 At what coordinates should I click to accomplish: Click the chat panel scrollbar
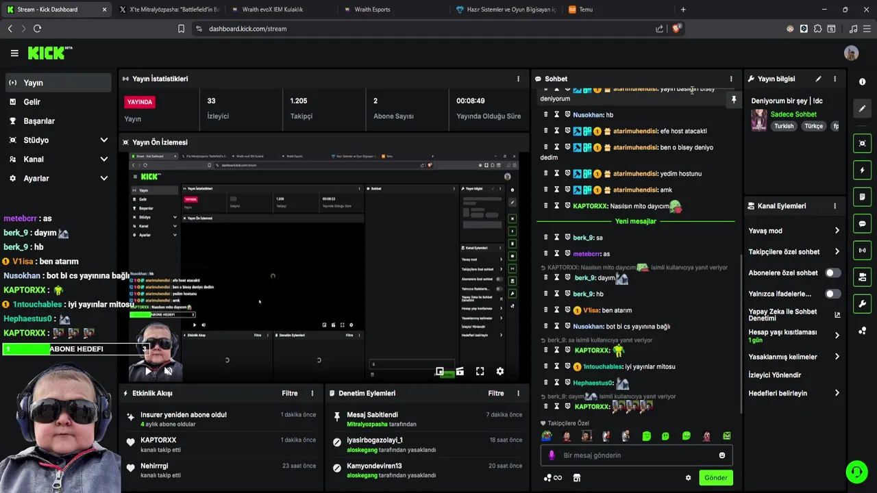click(x=741, y=334)
